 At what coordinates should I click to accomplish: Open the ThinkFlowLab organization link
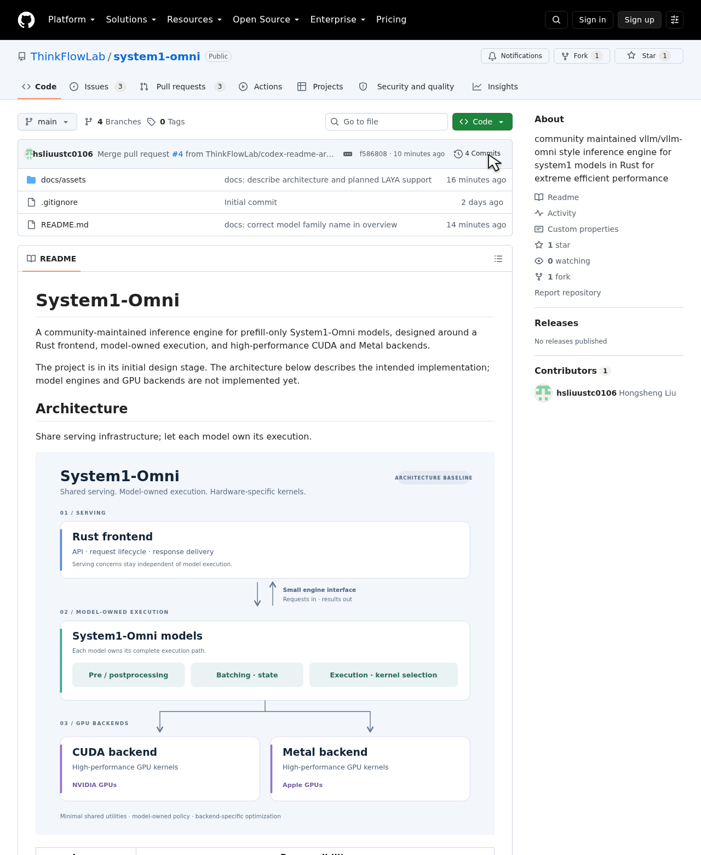tap(68, 56)
